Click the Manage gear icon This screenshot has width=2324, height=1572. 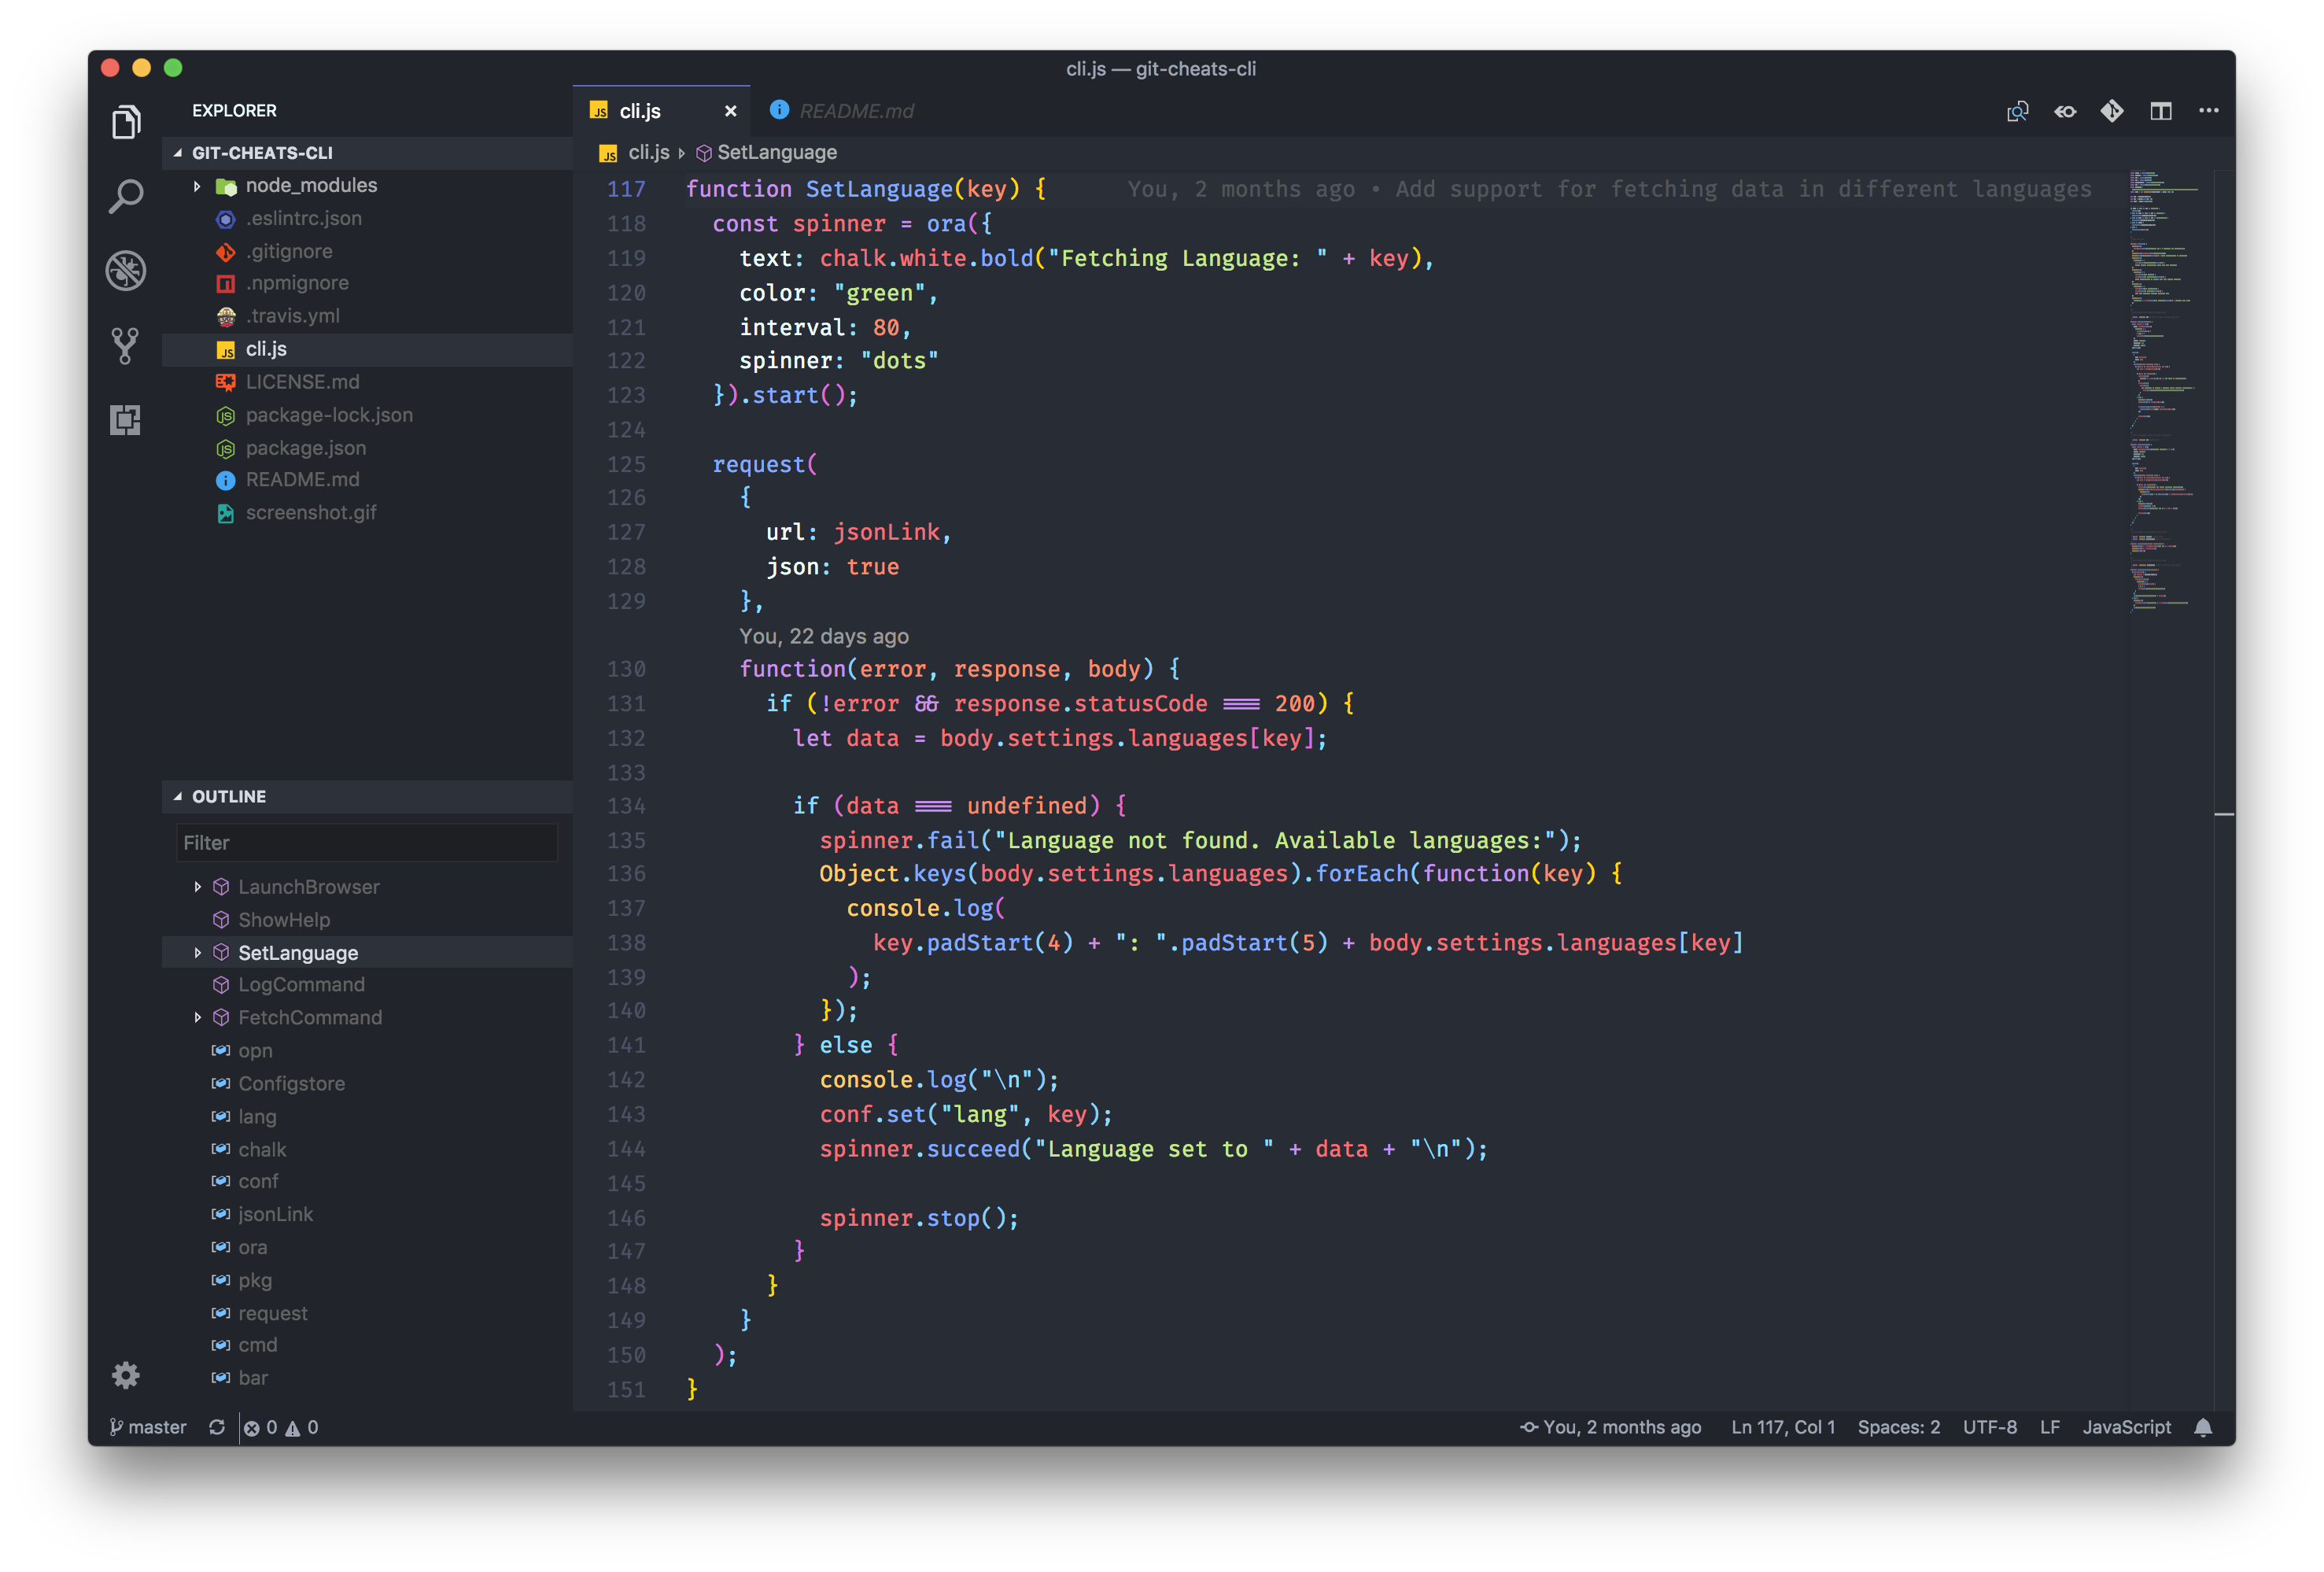125,1375
